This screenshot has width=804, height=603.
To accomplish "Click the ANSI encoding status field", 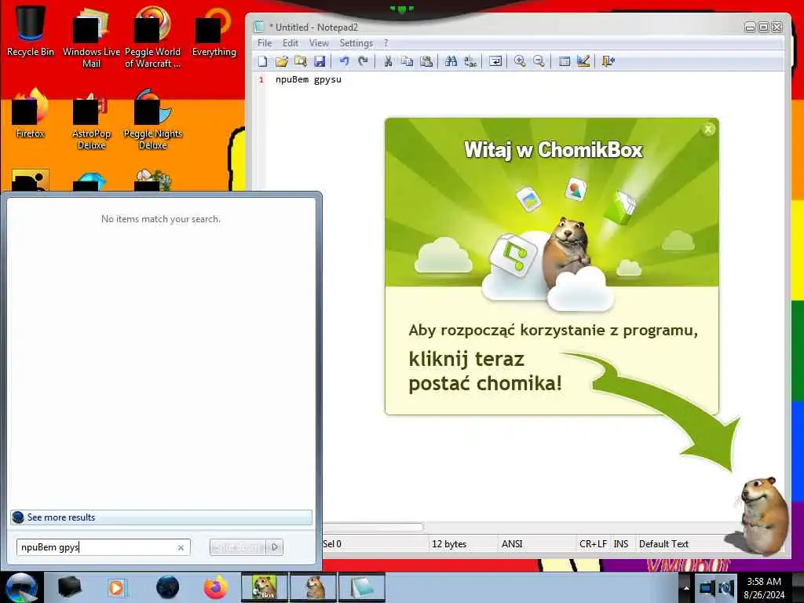I will click(512, 544).
